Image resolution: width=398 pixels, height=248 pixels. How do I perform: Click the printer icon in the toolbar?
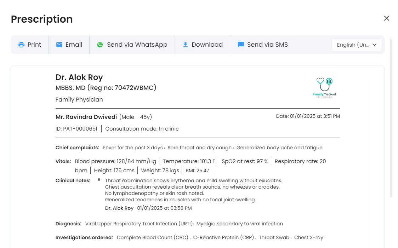(x=22, y=45)
